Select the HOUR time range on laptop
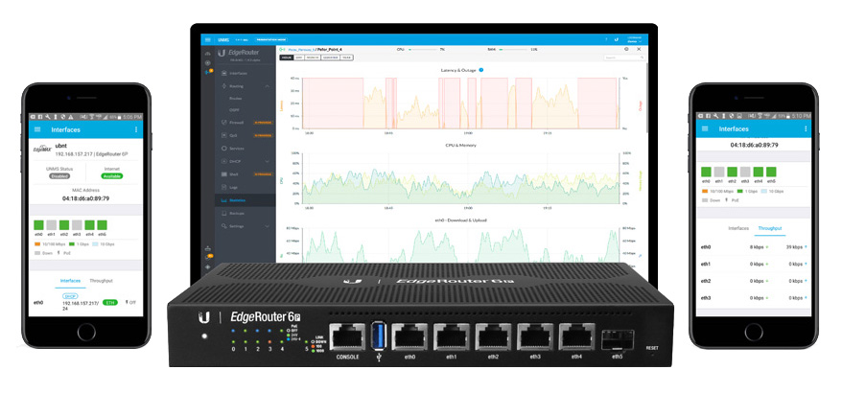Image resolution: width=842 pixels, height=393 pixels. click(287, 57)
